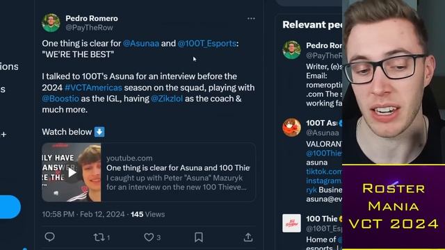
Task: Retweet the post via retweet icon
Action: (99, 237)
